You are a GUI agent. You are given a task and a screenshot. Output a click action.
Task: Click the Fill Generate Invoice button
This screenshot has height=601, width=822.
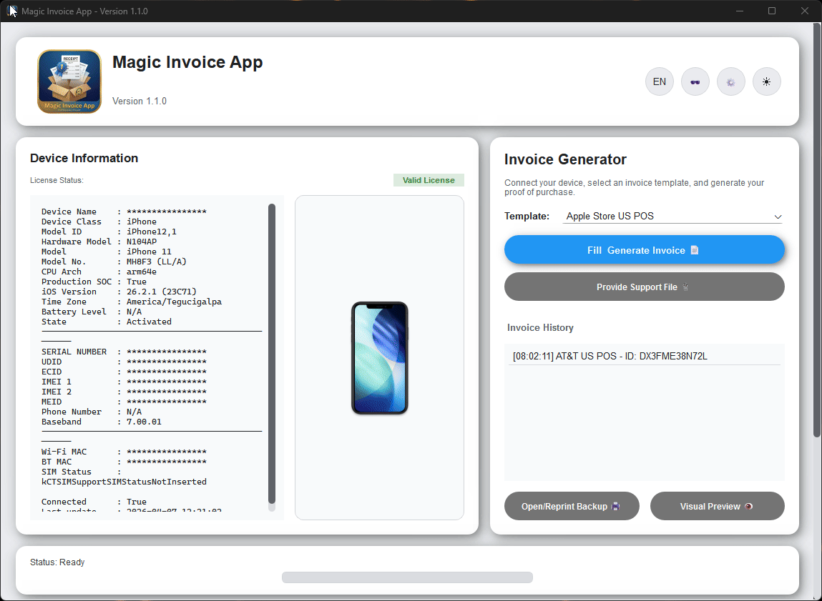point(645,249)
